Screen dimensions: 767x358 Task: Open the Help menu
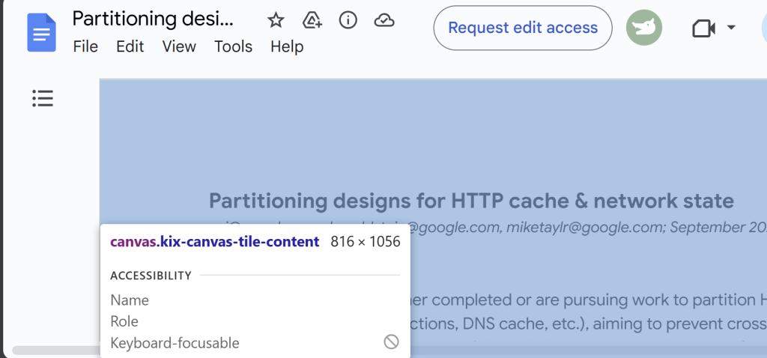coord(287,46)
